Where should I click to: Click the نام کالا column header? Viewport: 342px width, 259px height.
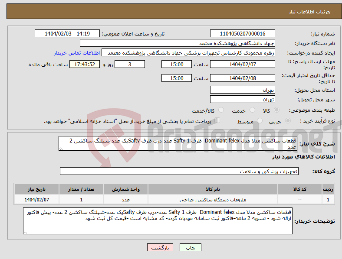213,189
